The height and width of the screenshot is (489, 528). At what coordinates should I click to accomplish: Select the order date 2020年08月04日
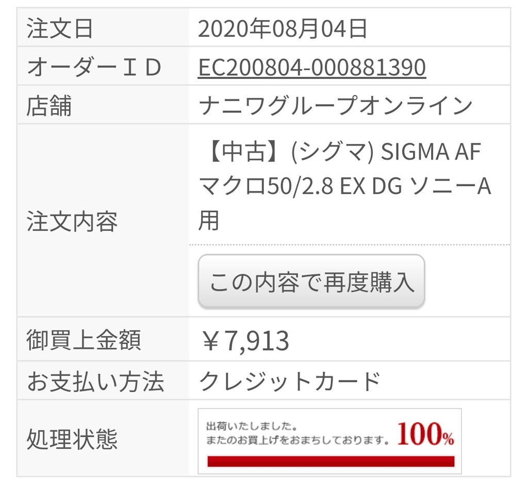[x=283, y=29]
